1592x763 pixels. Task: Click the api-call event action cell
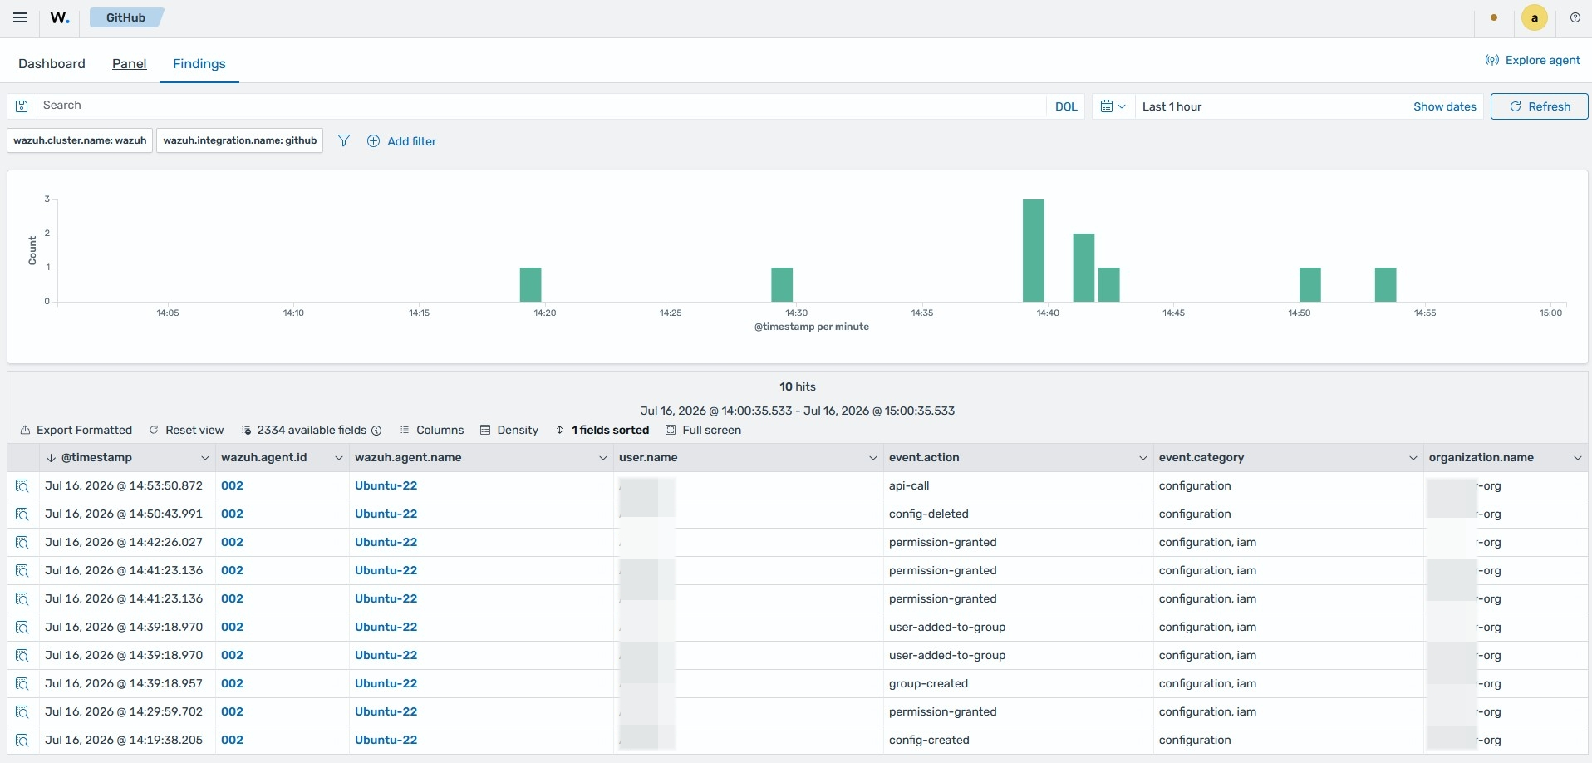909,485
